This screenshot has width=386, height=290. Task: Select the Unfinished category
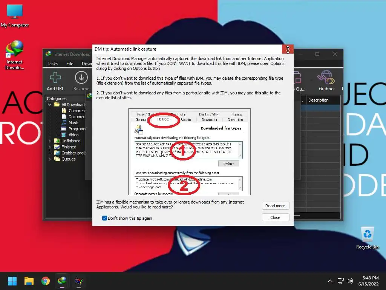(x=71, y=141)
